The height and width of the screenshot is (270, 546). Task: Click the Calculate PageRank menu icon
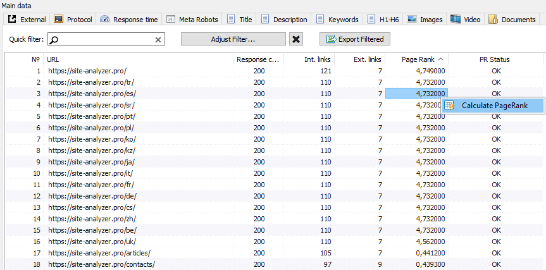[450, 106]
